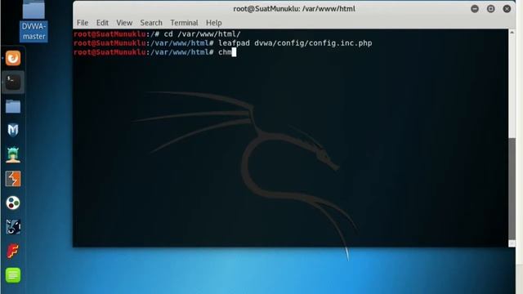Click the terminal vertical scrollbar thumb
Image resolution: width=523 pixels, height=294 pixels.
coord(512,189)
